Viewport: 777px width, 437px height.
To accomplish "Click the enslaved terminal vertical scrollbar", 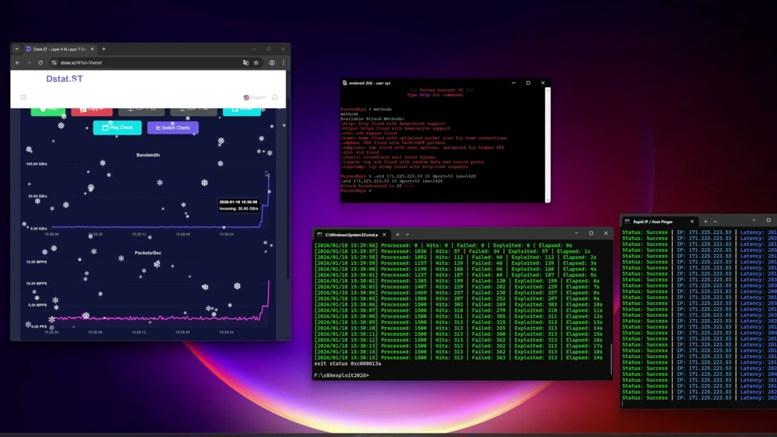I will point(548,144).
